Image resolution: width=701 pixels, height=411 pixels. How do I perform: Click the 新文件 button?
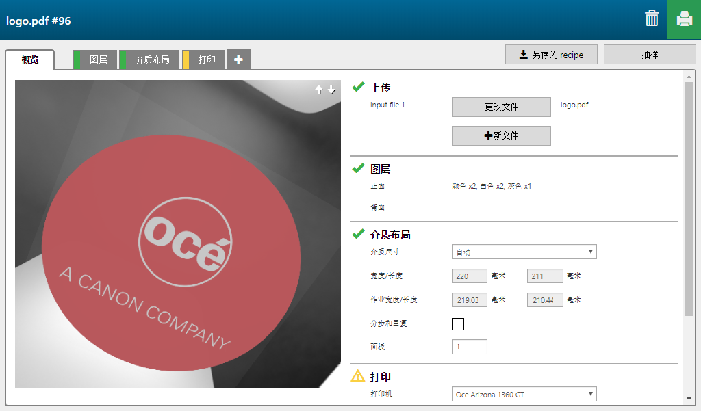501,135
